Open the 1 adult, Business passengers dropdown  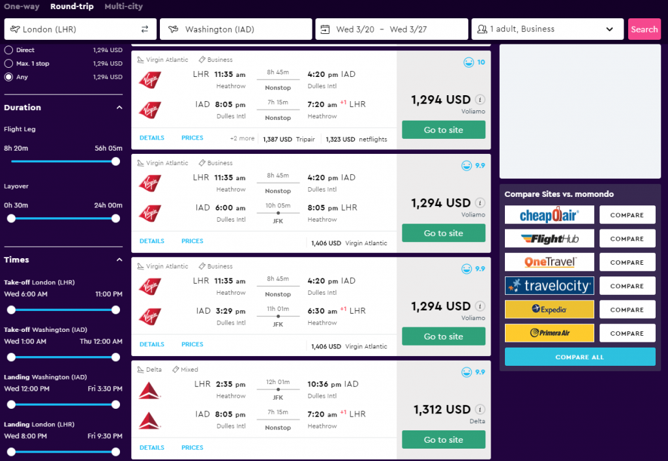(x=547, y=29)
